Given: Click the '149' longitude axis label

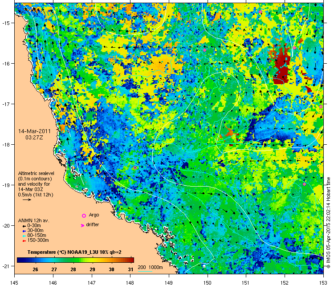Looking at the screenshot, I should [x=169, y=282].
